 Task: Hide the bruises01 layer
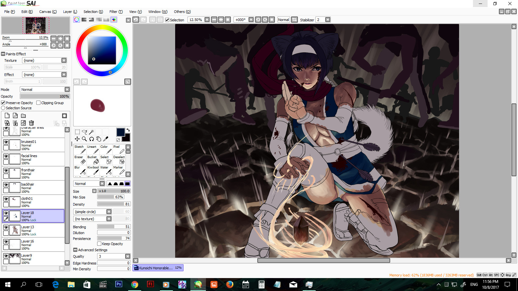tap(6, 142)
